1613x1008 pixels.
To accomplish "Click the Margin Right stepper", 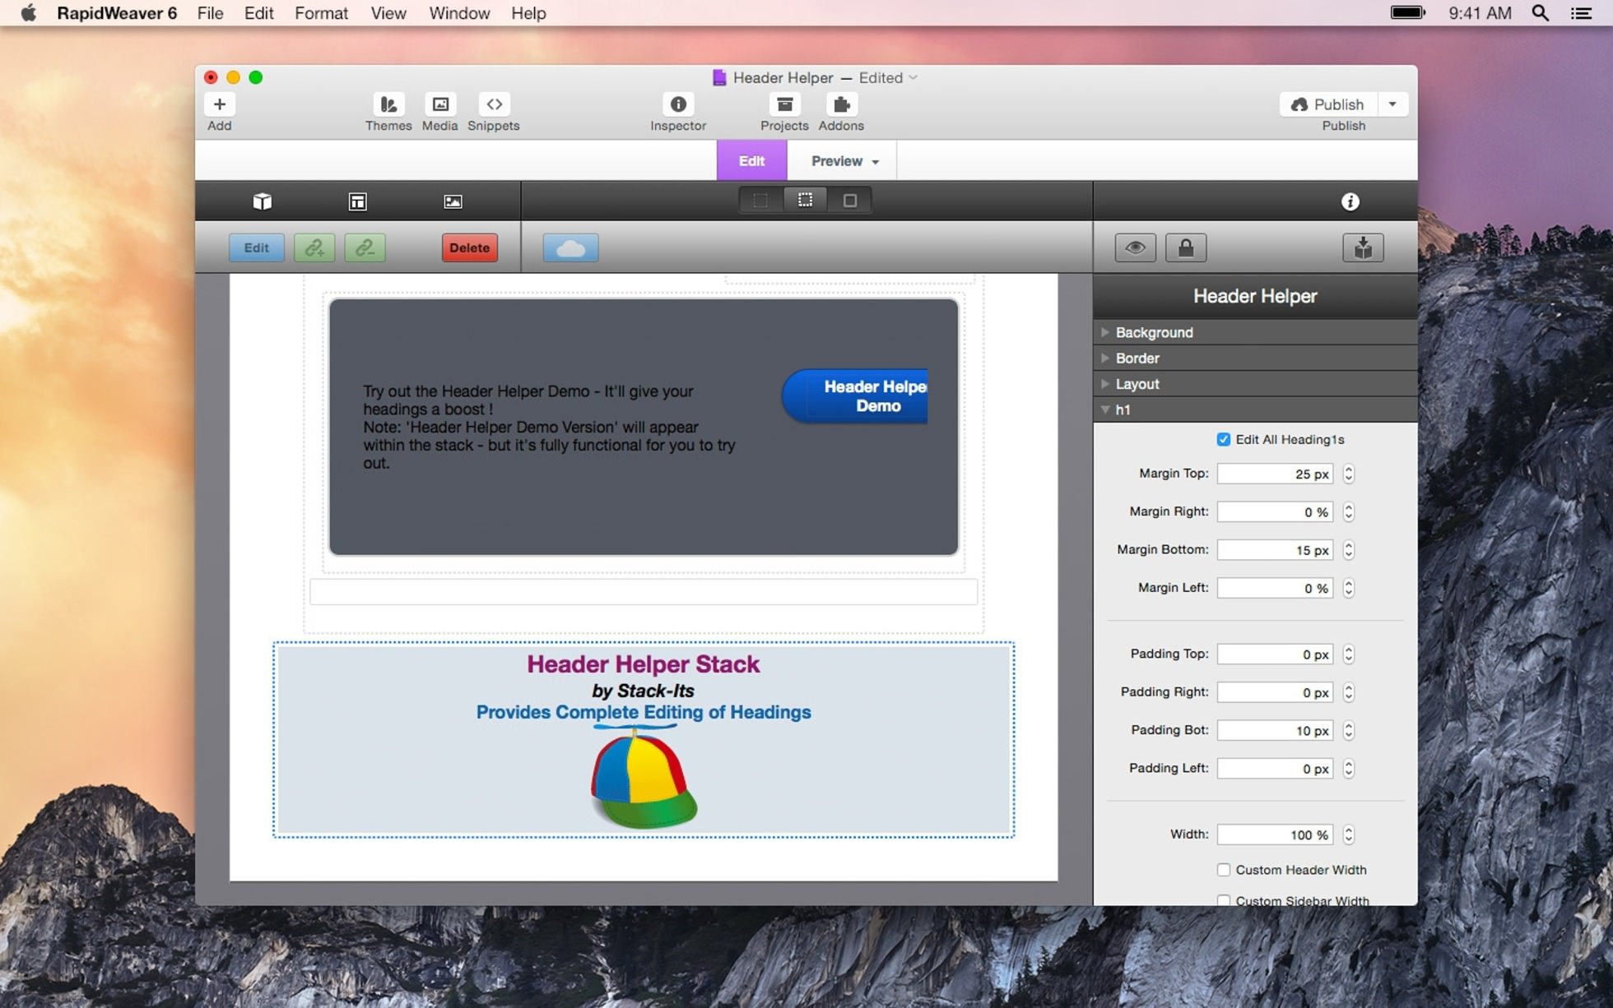I will (1348, 511).
